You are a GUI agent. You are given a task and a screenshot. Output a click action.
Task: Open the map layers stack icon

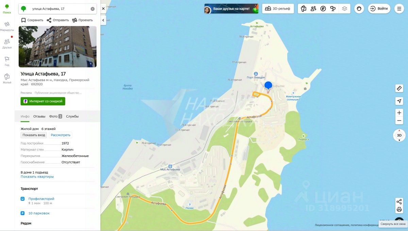[345, 9]
